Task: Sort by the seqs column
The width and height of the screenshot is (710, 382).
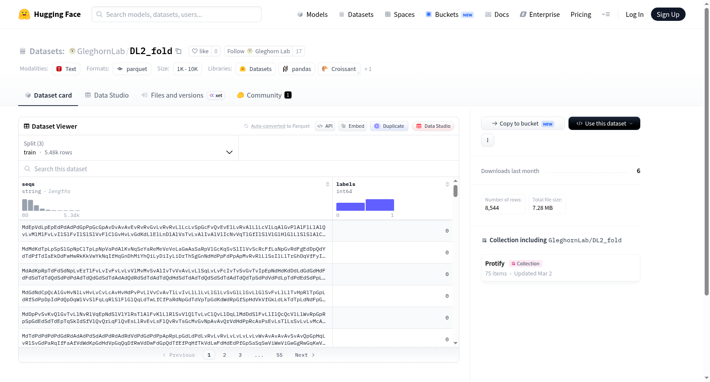Action: [x=327, y=184]
